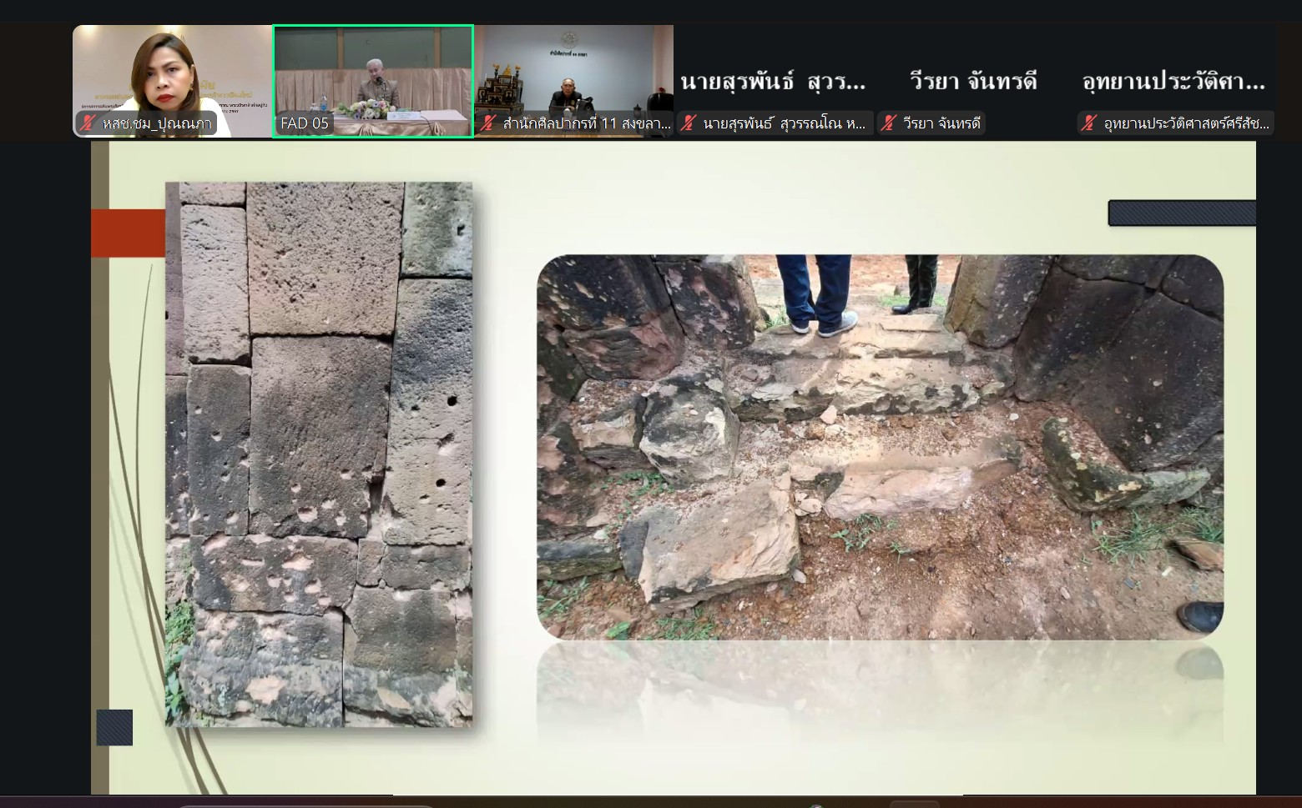Click the FAD 05 name label
The height and width of the screenshot is (808, 1302).
point(305,123)
